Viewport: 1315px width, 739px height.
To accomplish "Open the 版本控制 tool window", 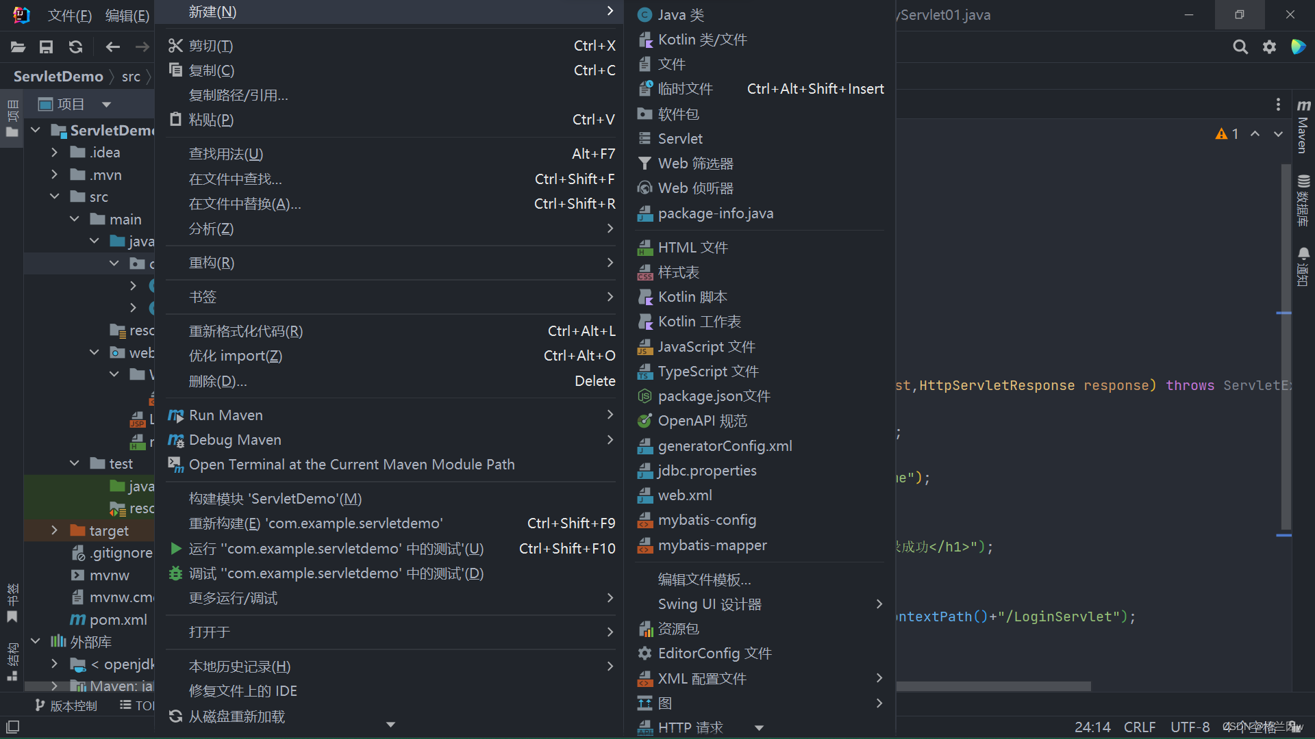I will [66, 705].
